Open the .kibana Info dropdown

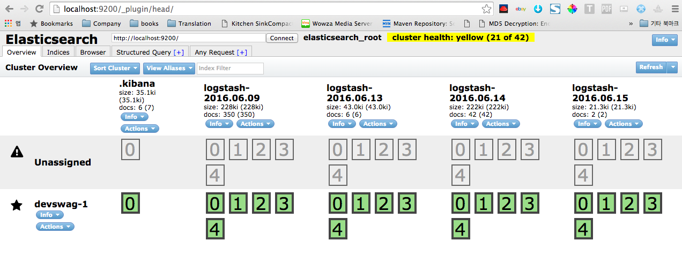[x=134, y=117]
